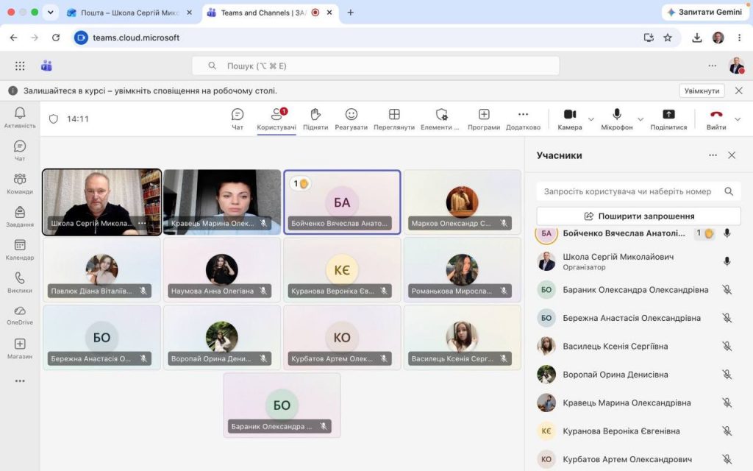Viewport: 753px width, 471px height.
Task: Toggle the Камера on or off
Action: (570, 119)
